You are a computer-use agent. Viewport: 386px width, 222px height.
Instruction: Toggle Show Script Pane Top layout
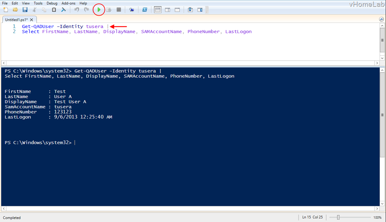[x=158, y=10]
